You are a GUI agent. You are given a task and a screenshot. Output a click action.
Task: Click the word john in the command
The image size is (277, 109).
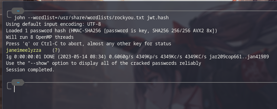[x=20, y=18]
